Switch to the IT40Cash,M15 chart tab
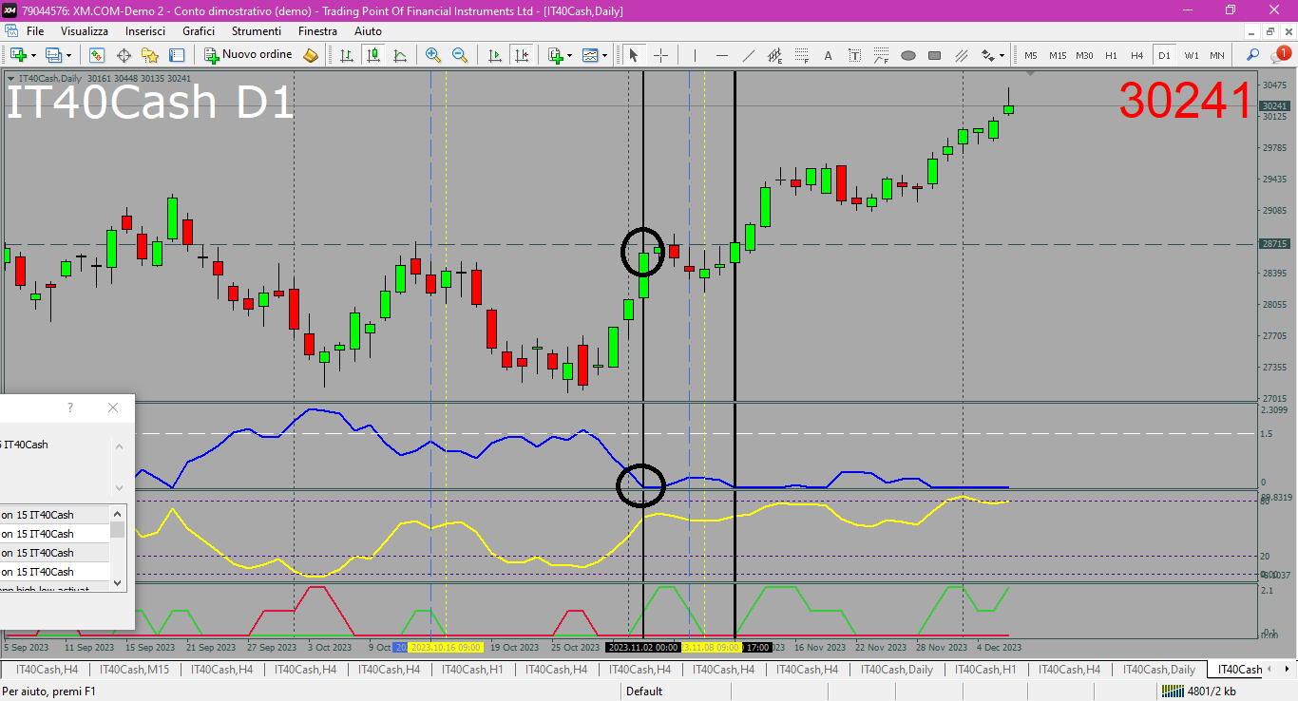 coord(134,670)
